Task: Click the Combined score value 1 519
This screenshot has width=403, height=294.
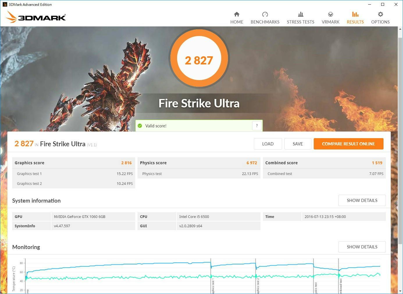Action: click(x=377, y=163)
